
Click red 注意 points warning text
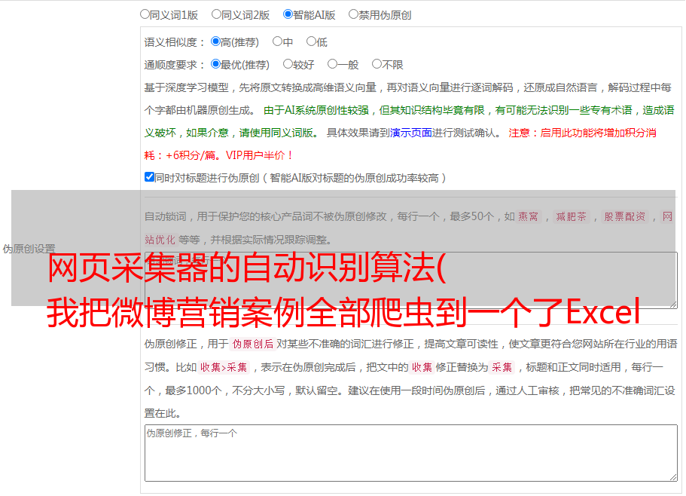pos(401,144)
